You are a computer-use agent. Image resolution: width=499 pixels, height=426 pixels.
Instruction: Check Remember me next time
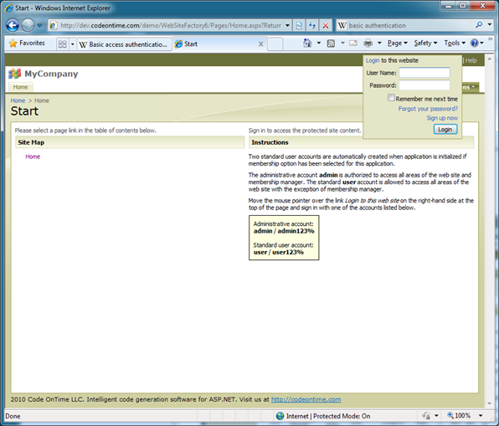(x=391, y=98)
